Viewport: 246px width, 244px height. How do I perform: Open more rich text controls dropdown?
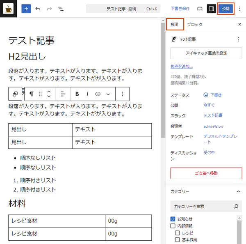coord(108,94)
